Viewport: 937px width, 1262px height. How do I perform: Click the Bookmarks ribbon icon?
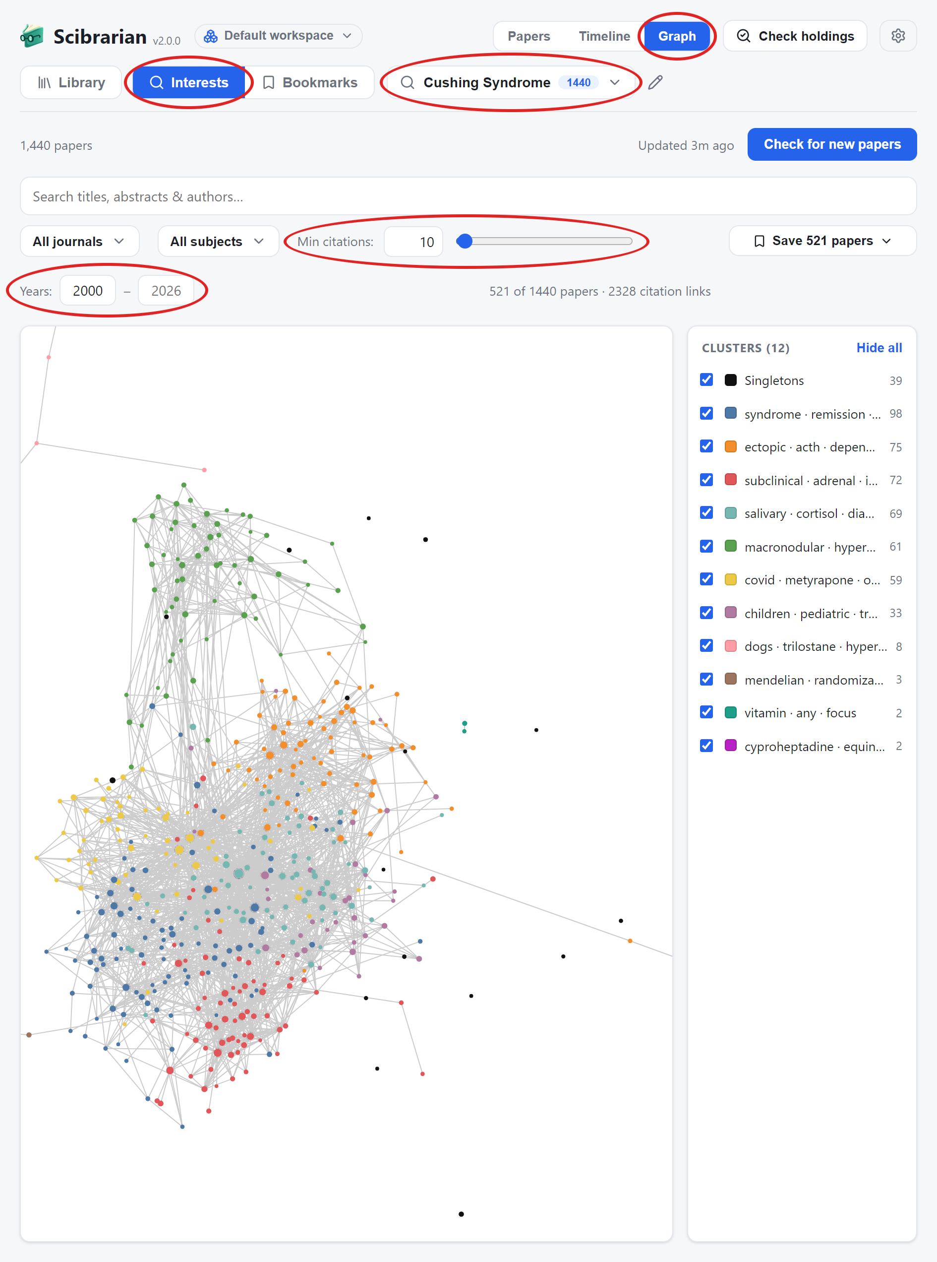coord(269,83)
